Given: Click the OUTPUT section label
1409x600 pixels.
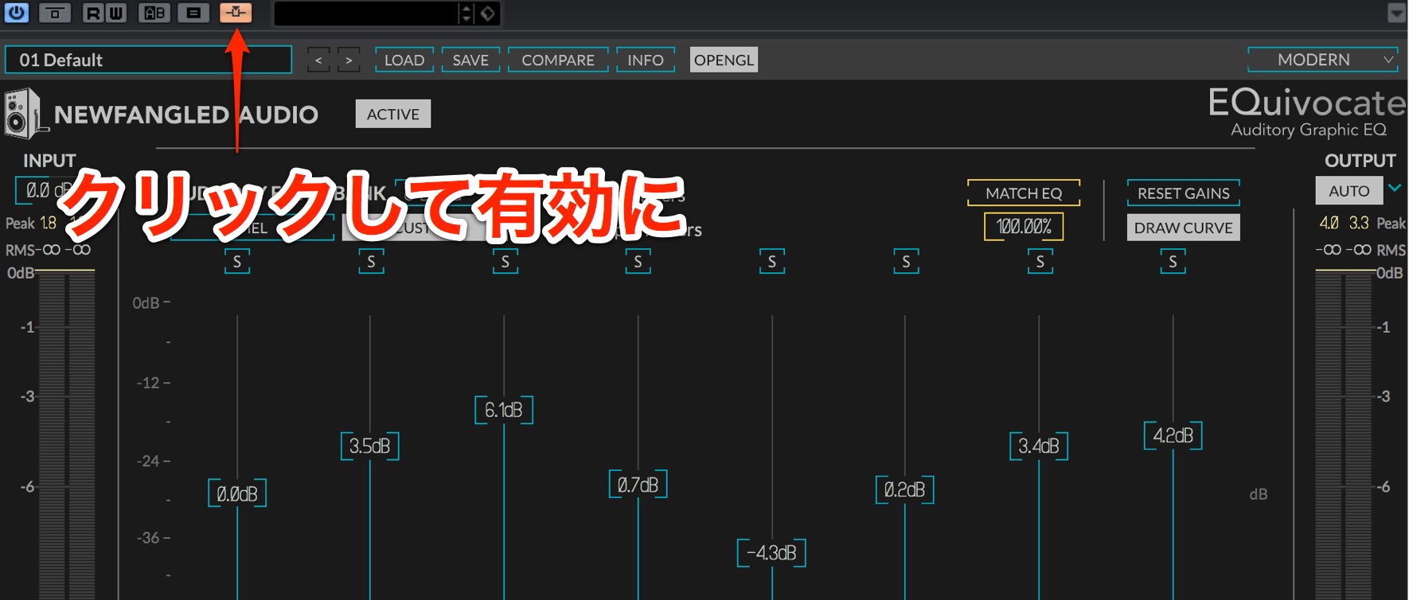Looking at the screenshot, I should coord(1360,161).
